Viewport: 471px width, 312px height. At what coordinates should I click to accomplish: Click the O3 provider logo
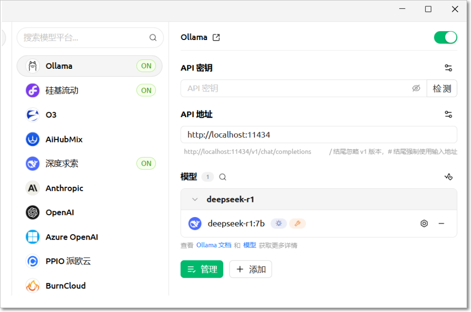point(32,115)
